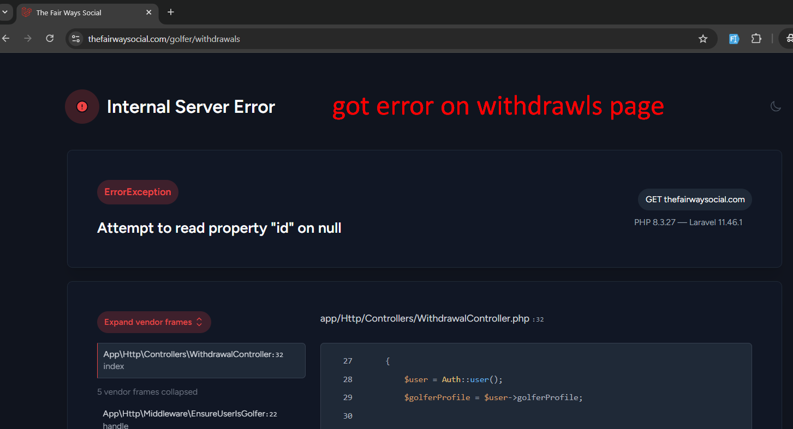Click the GET thefairwaysocial.com badge
The width and height of the screenshot is (793, 429).
(695, 200)
